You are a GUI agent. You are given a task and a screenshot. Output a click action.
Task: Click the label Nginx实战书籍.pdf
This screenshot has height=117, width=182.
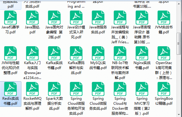coord(142,65)
